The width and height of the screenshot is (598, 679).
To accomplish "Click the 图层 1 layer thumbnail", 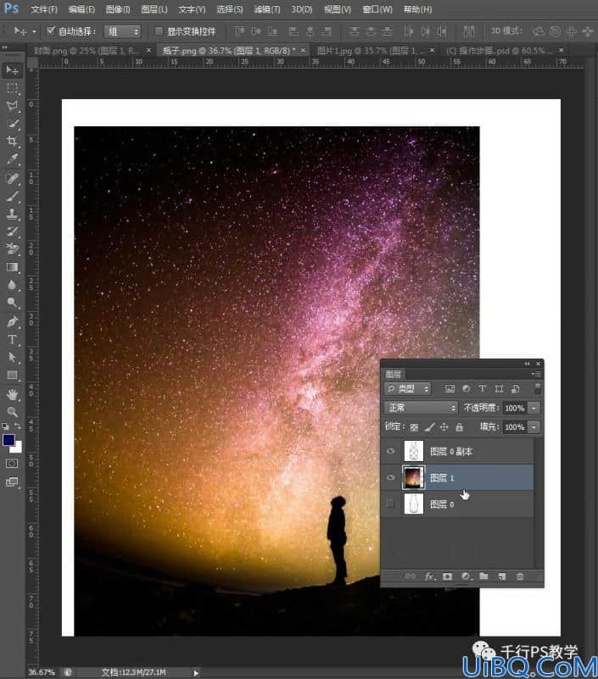I will [414, 477].
